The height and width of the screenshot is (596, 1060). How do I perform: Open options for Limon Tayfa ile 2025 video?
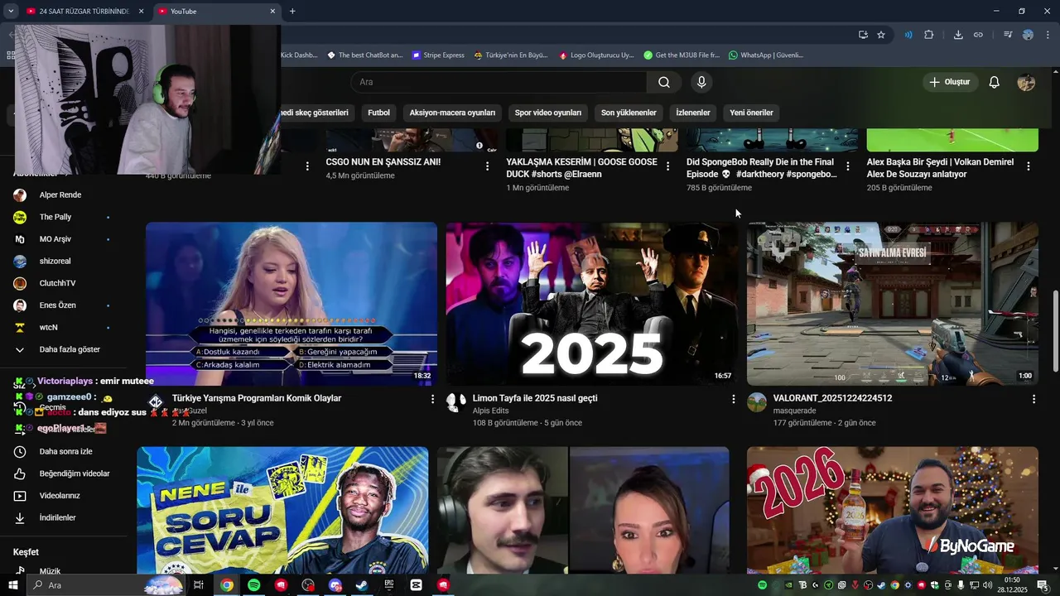[x=733, y=399]
